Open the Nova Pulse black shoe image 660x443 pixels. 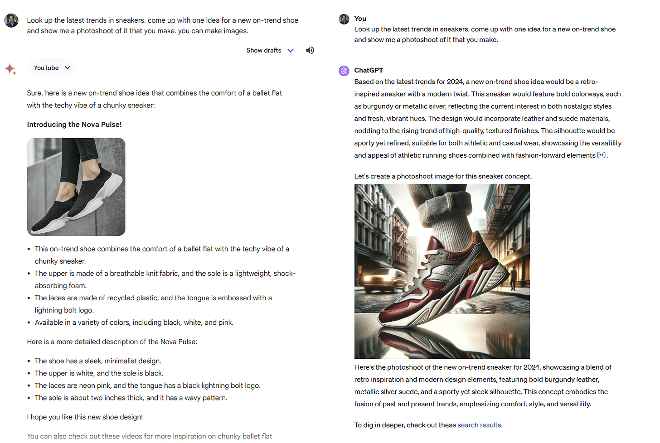[x=76, y=187]
